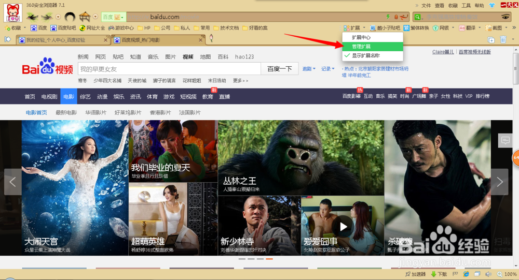Click the IE kernel switch icon
Image resolution: width=519 pixels, height=280 pixels.
coord(466,274)
